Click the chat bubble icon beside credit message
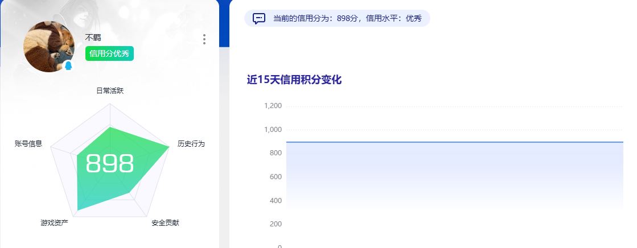637x248 pixels. click(259, 18)
